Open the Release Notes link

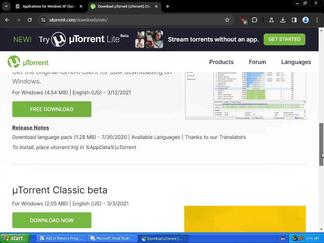(x=31, y=128)
